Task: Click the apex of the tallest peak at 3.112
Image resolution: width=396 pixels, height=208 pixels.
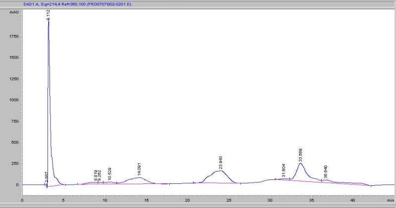Action: [49, 22]
